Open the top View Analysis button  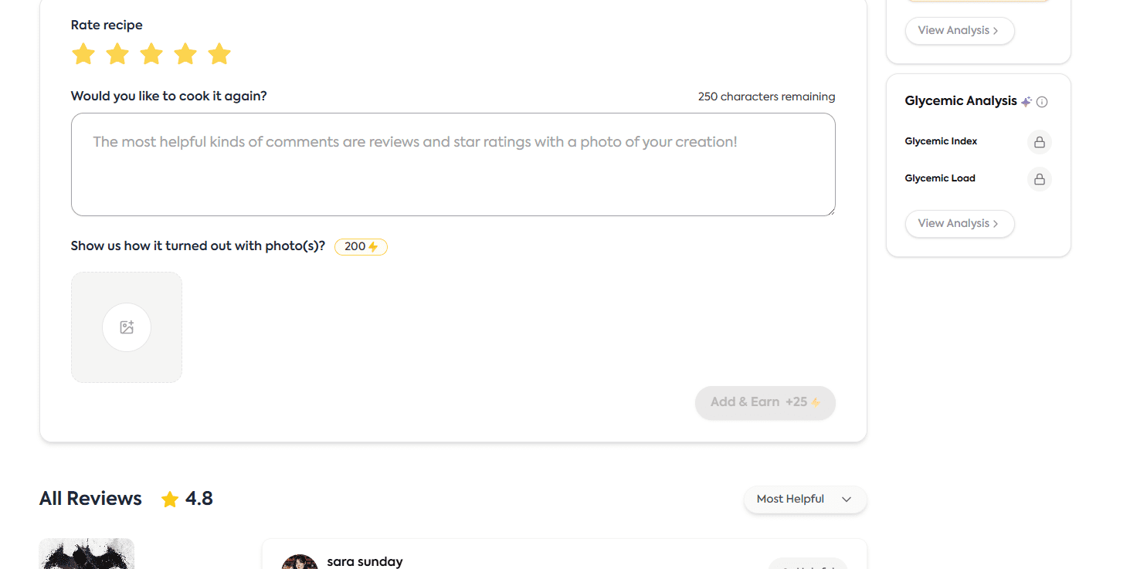959,31
